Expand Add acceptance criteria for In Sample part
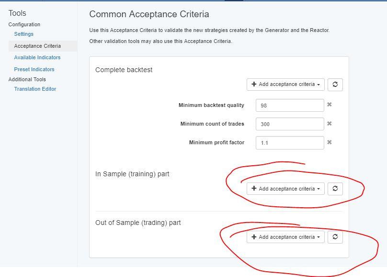The width and height of the screenshot is (387, 277). [285, 189]
